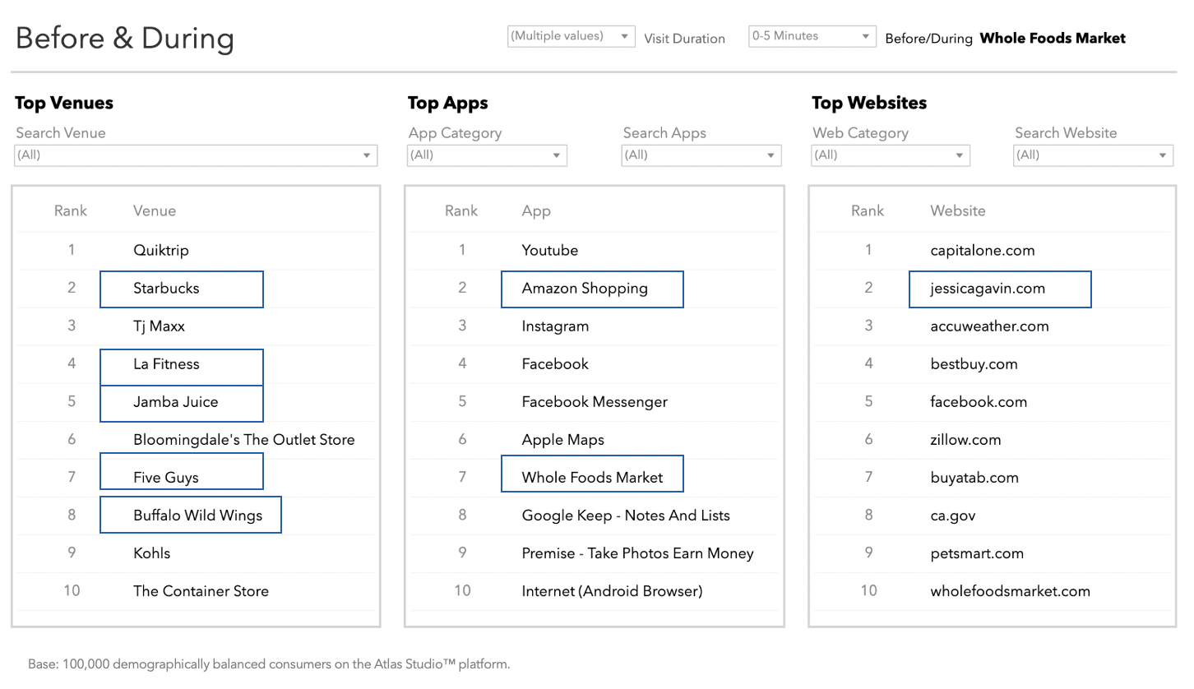
Task: Open the Search Website dropdown
Action: (1093, 155)
